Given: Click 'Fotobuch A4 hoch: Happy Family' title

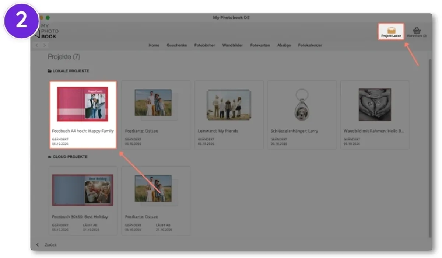Looking at the screenshot, I should (x=83, y=131).
